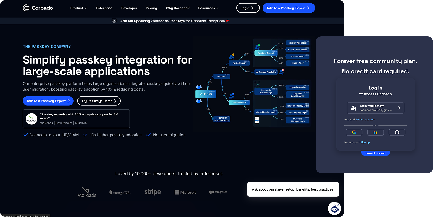Click the passkey user icon in login card
433x217 pixels.
click(354, 108)
